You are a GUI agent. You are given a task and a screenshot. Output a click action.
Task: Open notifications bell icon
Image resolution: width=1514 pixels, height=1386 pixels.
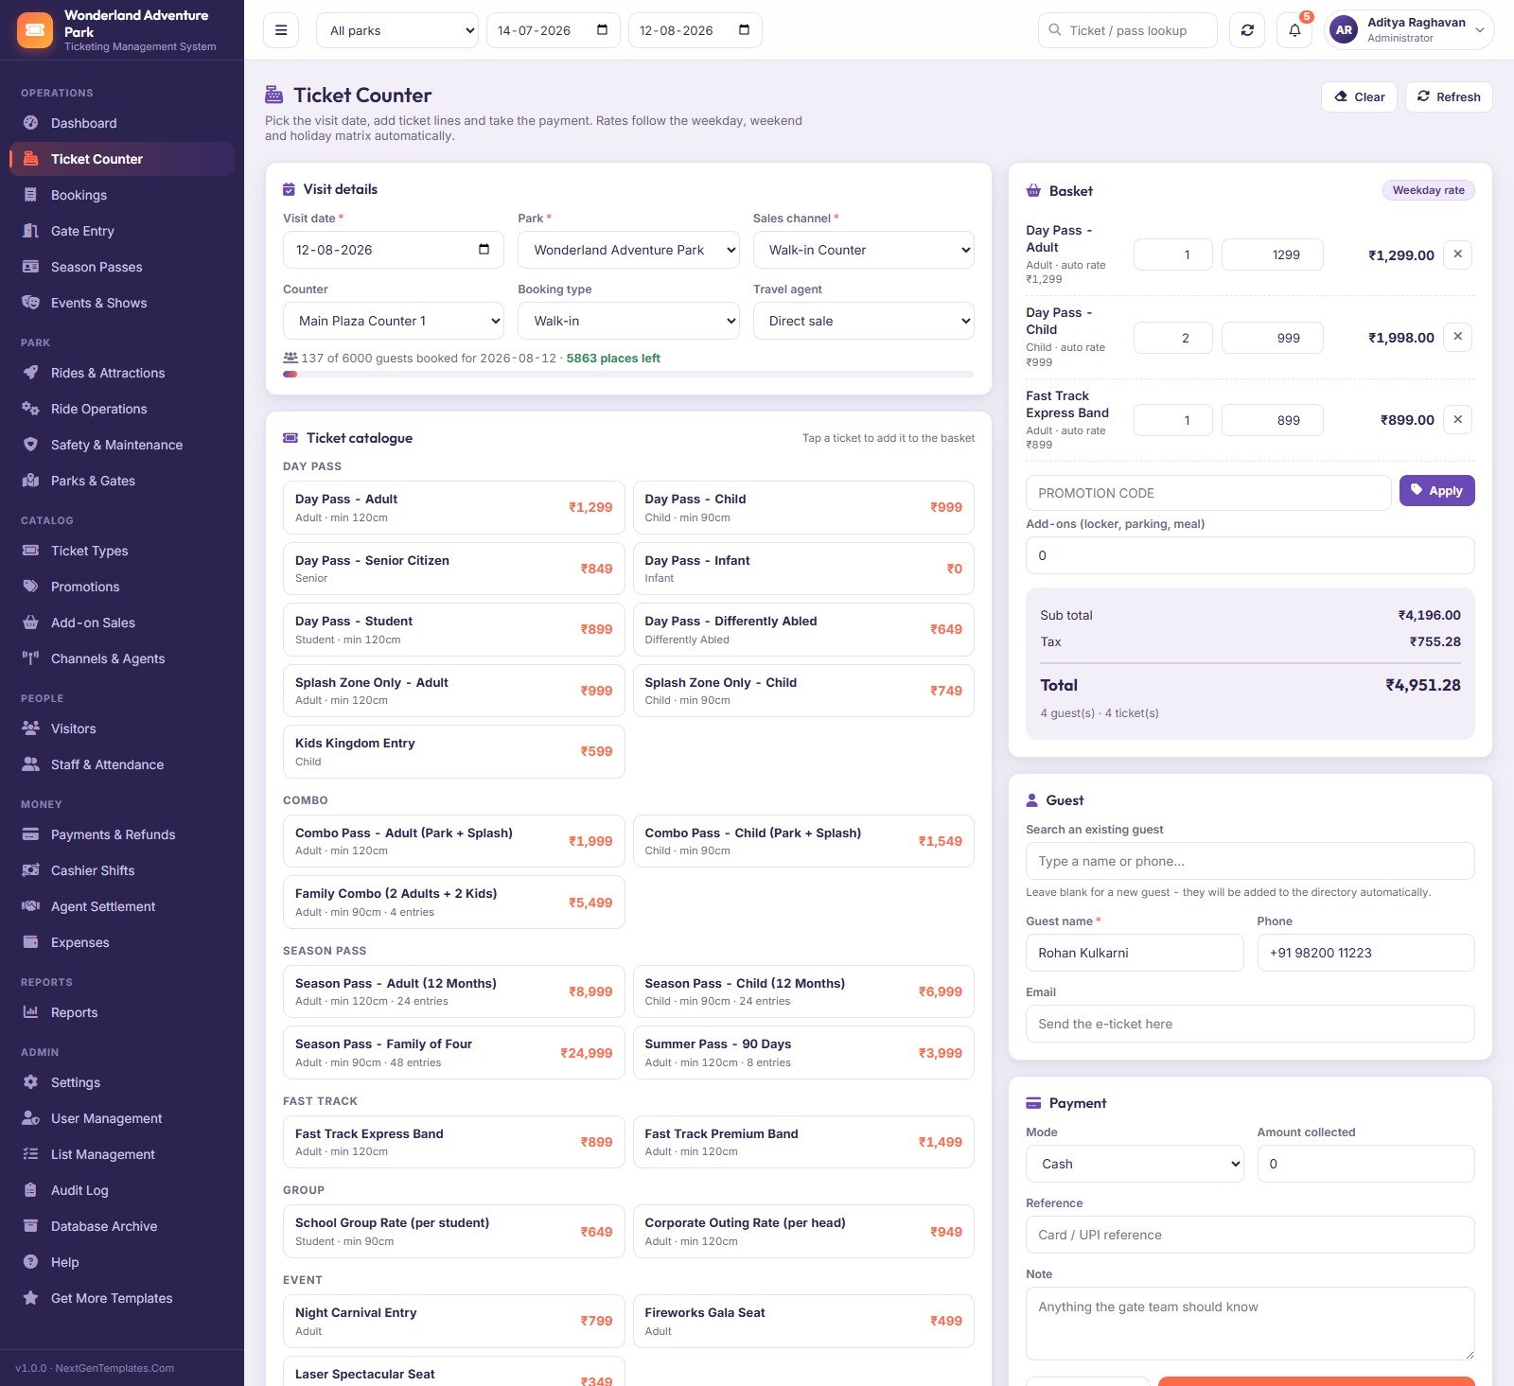click(1294, 30)
